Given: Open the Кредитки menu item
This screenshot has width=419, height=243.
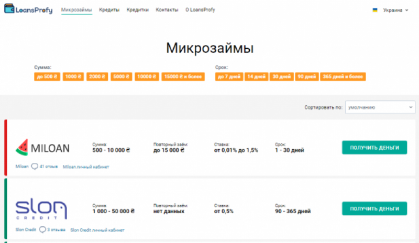Looking at the screenshot, I should pos(137,10).
